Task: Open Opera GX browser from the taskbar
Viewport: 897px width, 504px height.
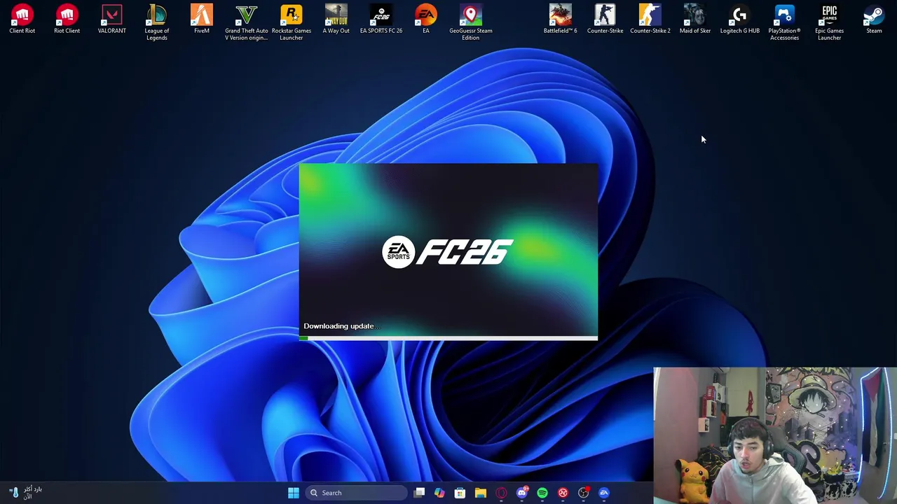Action: click(501, 493)
